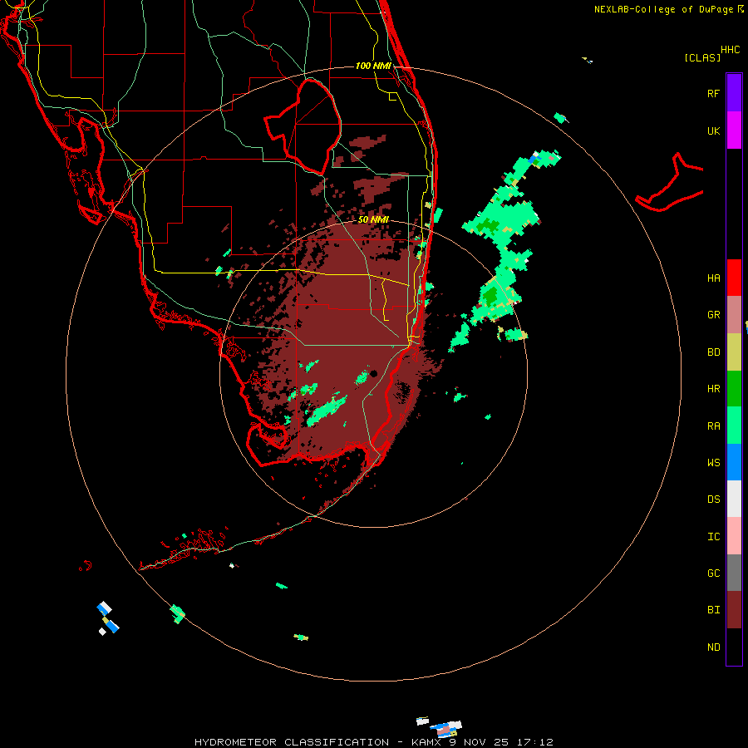Click the GC legend label
Viewport: 748px width, 748px height.
(x=713, y=573)
